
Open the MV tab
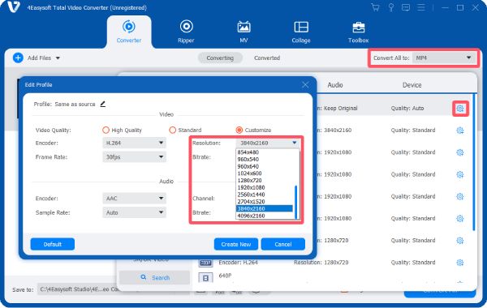coord(243,32)
